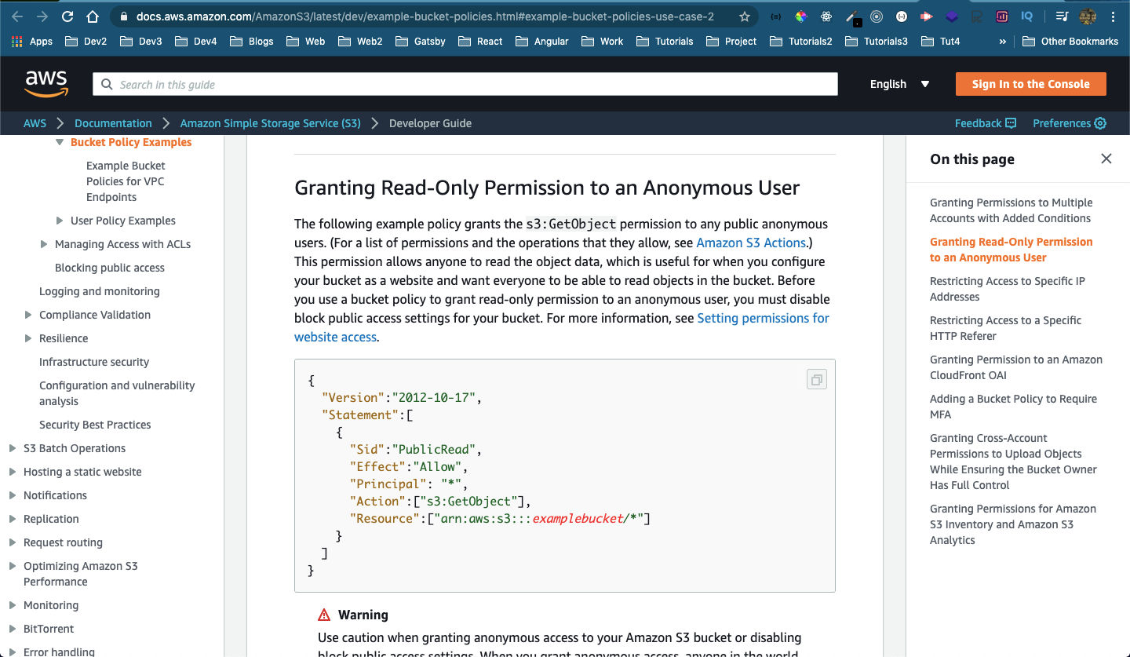This screenshot has width=1130, height=657.
Task: Open Blocking public access sidebar item
Action: 110,268
